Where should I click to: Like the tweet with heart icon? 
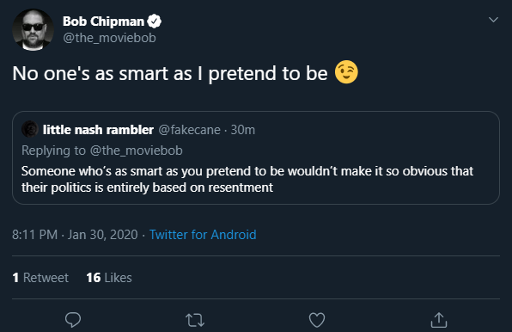tap(317, 320)
